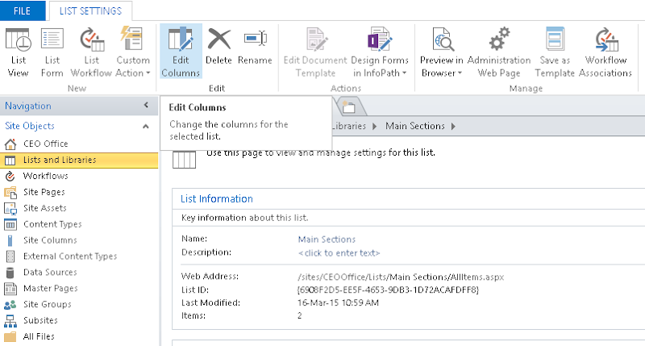645x346 pixels.
Task: Click the Main Sections name link
Action: [x=327, y=240]
